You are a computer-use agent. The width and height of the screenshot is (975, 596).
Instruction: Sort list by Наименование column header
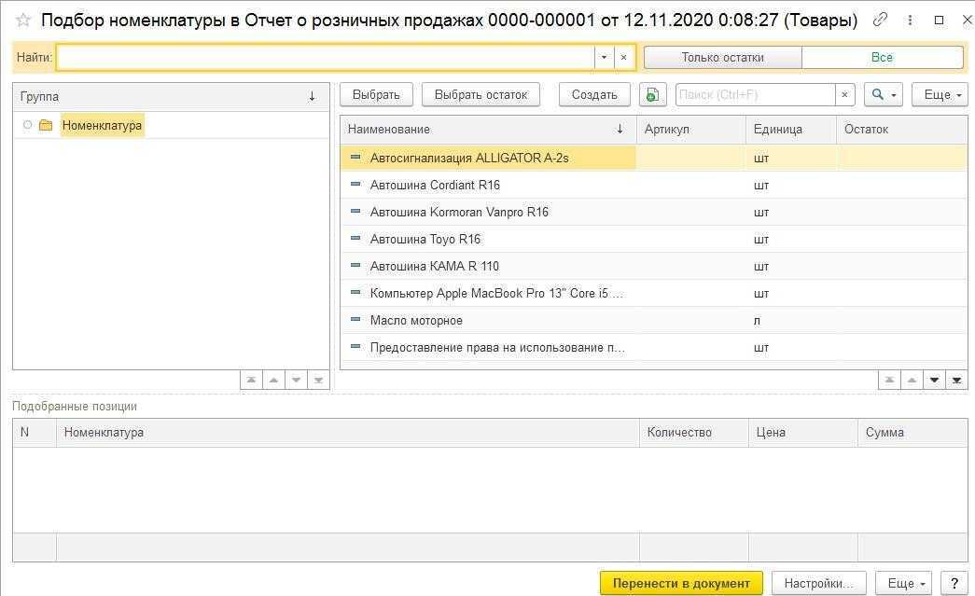485,129
